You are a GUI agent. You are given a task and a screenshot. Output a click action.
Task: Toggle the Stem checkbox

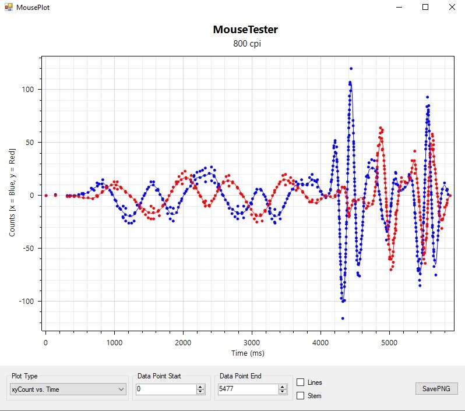301,396
